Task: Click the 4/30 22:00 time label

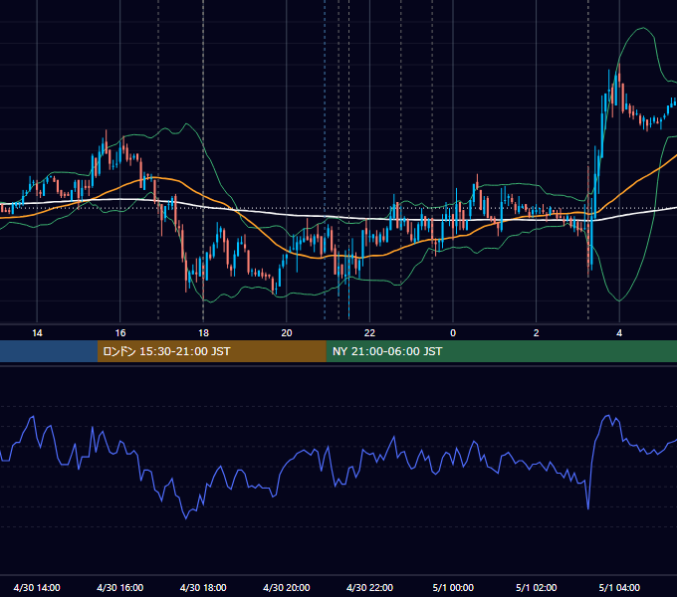Action: pyautogui.click(x=369, y=587)
